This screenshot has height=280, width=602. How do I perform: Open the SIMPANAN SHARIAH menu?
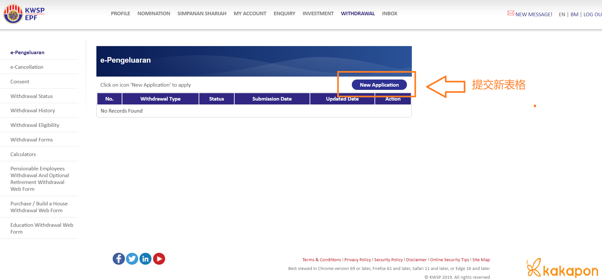click(x=202, y=14)
